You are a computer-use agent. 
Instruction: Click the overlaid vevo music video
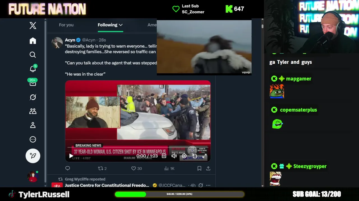coord(204,47)
